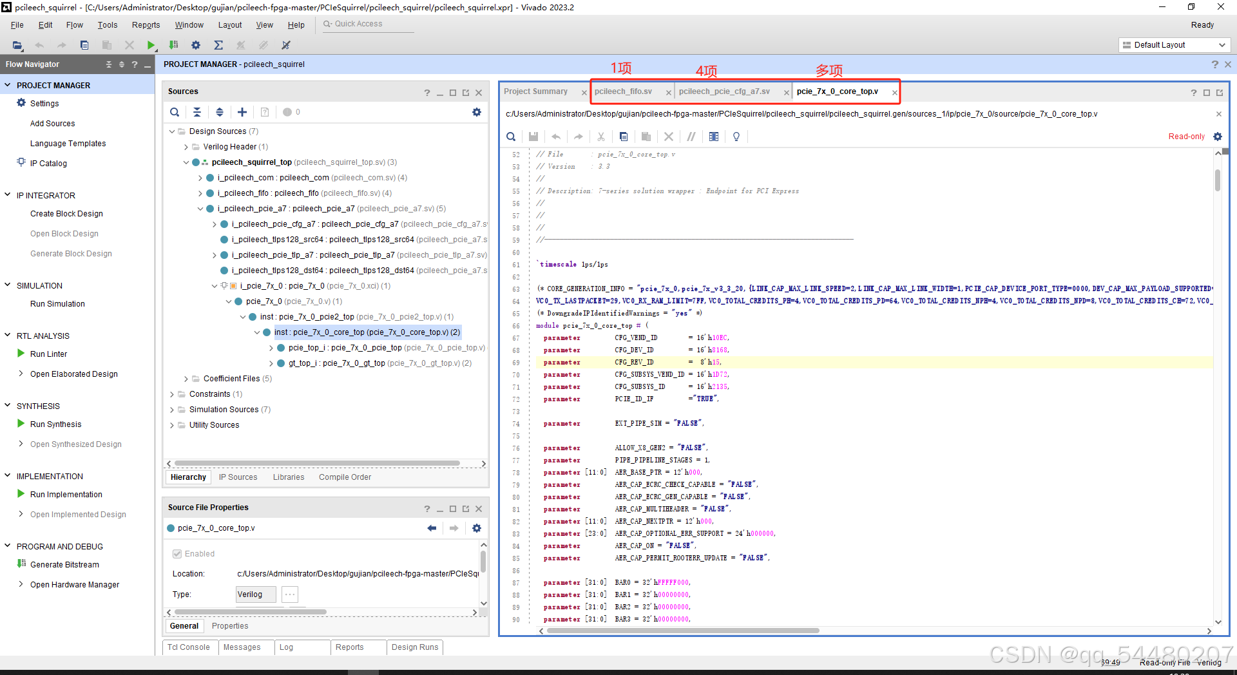Screen dimensions: 1237x675
Task: Maximize the Sources panel
Action: coord(453,93)
